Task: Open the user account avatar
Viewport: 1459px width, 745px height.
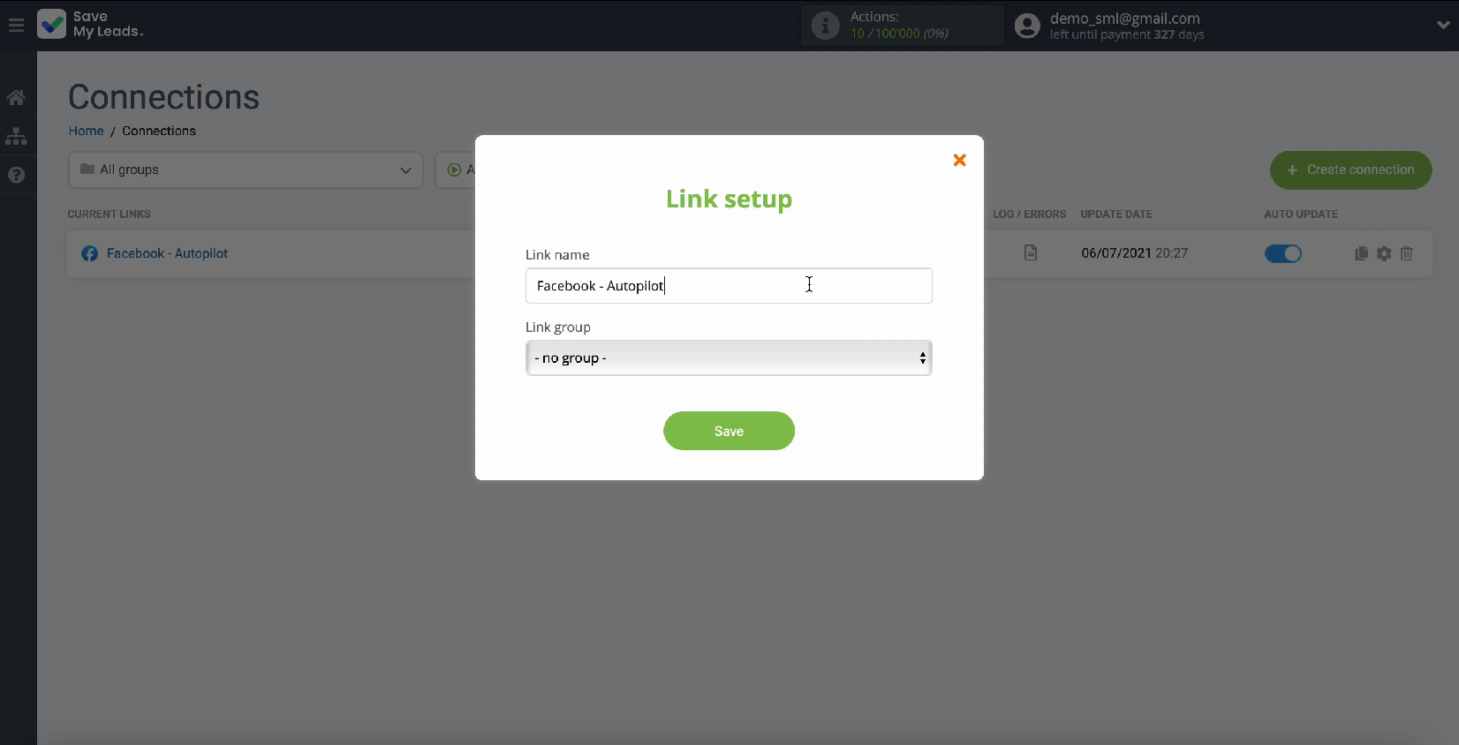Action: tap(1027, 26)
